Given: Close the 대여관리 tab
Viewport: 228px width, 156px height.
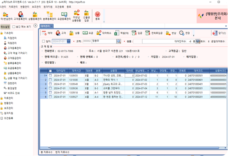Looking at the screenshot, I should 52,26.
